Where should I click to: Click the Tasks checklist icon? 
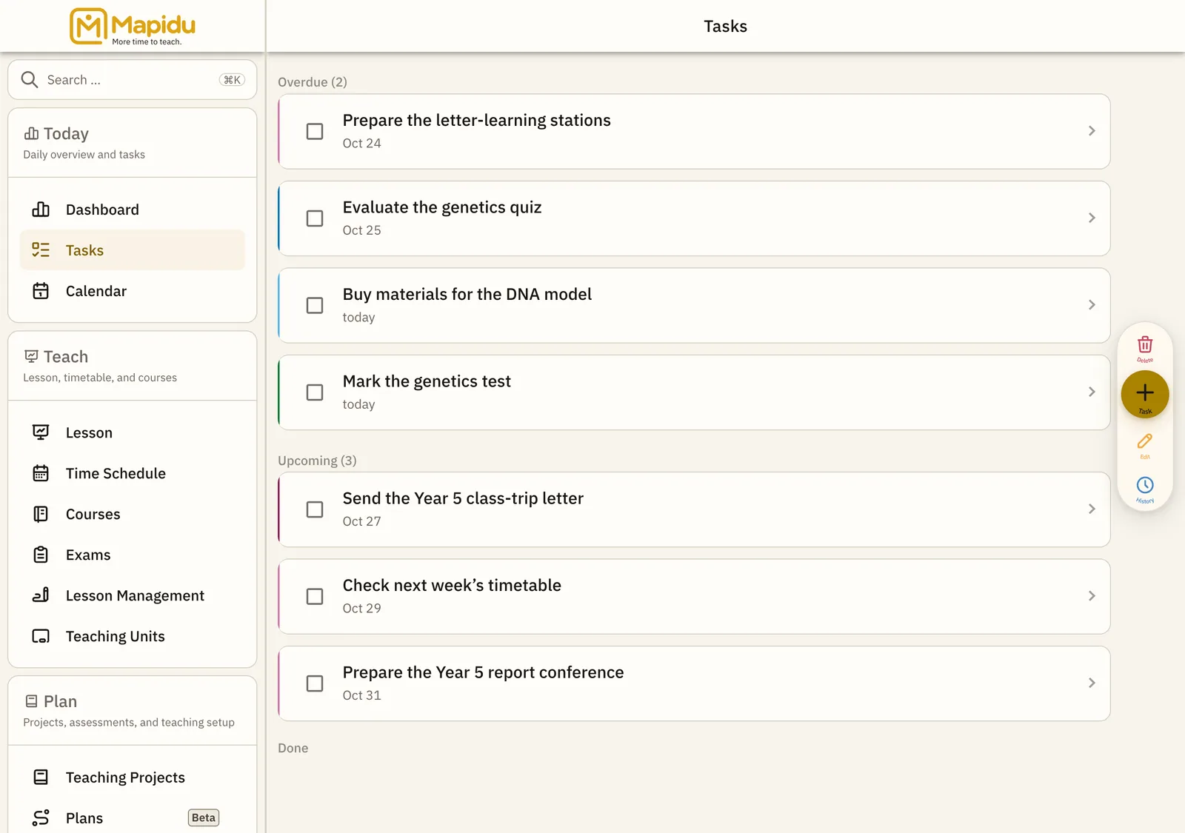pos(41,250)
